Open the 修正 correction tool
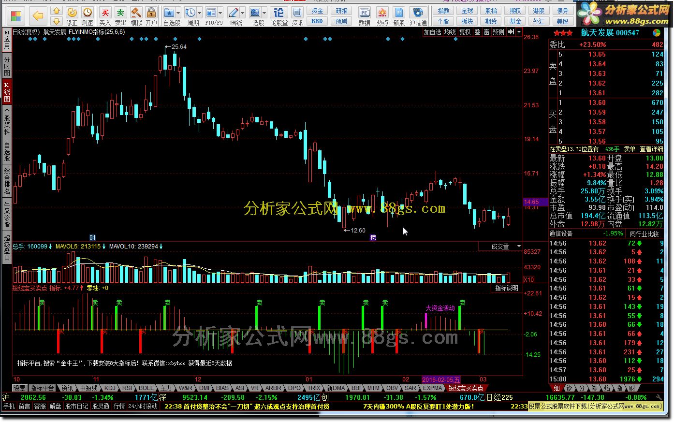This screenshot has height=422, width=674. (x=72, y=16)
